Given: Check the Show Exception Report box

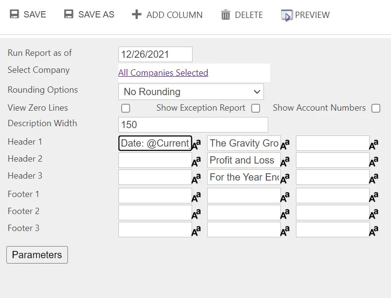Looking at the screenshot, I should (x=256, y=108).
